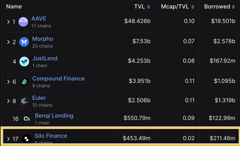This screenshot has width=240, height=146.
Task: Click the Name column header
Action: (14, 7)
